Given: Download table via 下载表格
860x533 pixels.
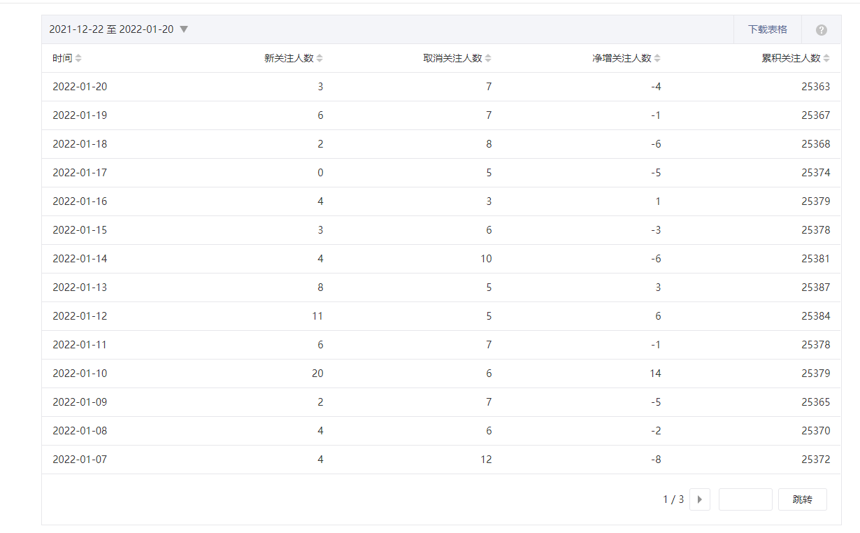Looking at the screenshot, I should 767,29.
